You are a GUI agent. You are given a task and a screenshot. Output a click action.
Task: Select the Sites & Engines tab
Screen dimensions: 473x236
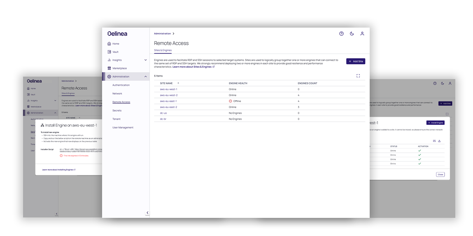[163, 50]
